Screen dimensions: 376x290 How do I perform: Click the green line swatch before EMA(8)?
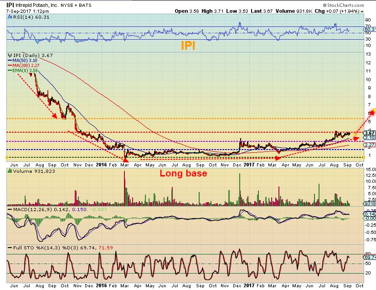click(x=10, y=71)
